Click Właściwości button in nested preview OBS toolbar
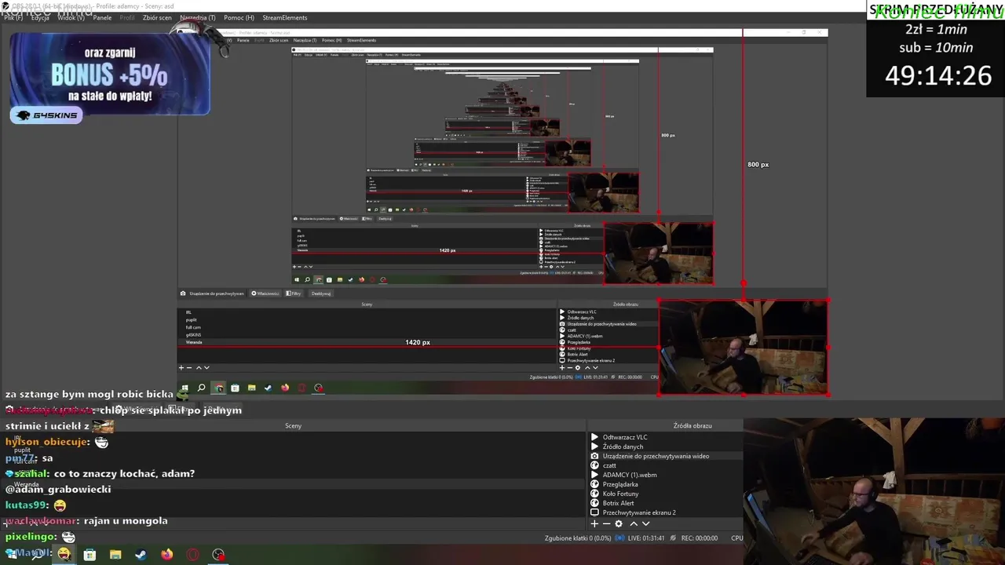The height and width of the screenshot is (565, 1005). [265, 293]
